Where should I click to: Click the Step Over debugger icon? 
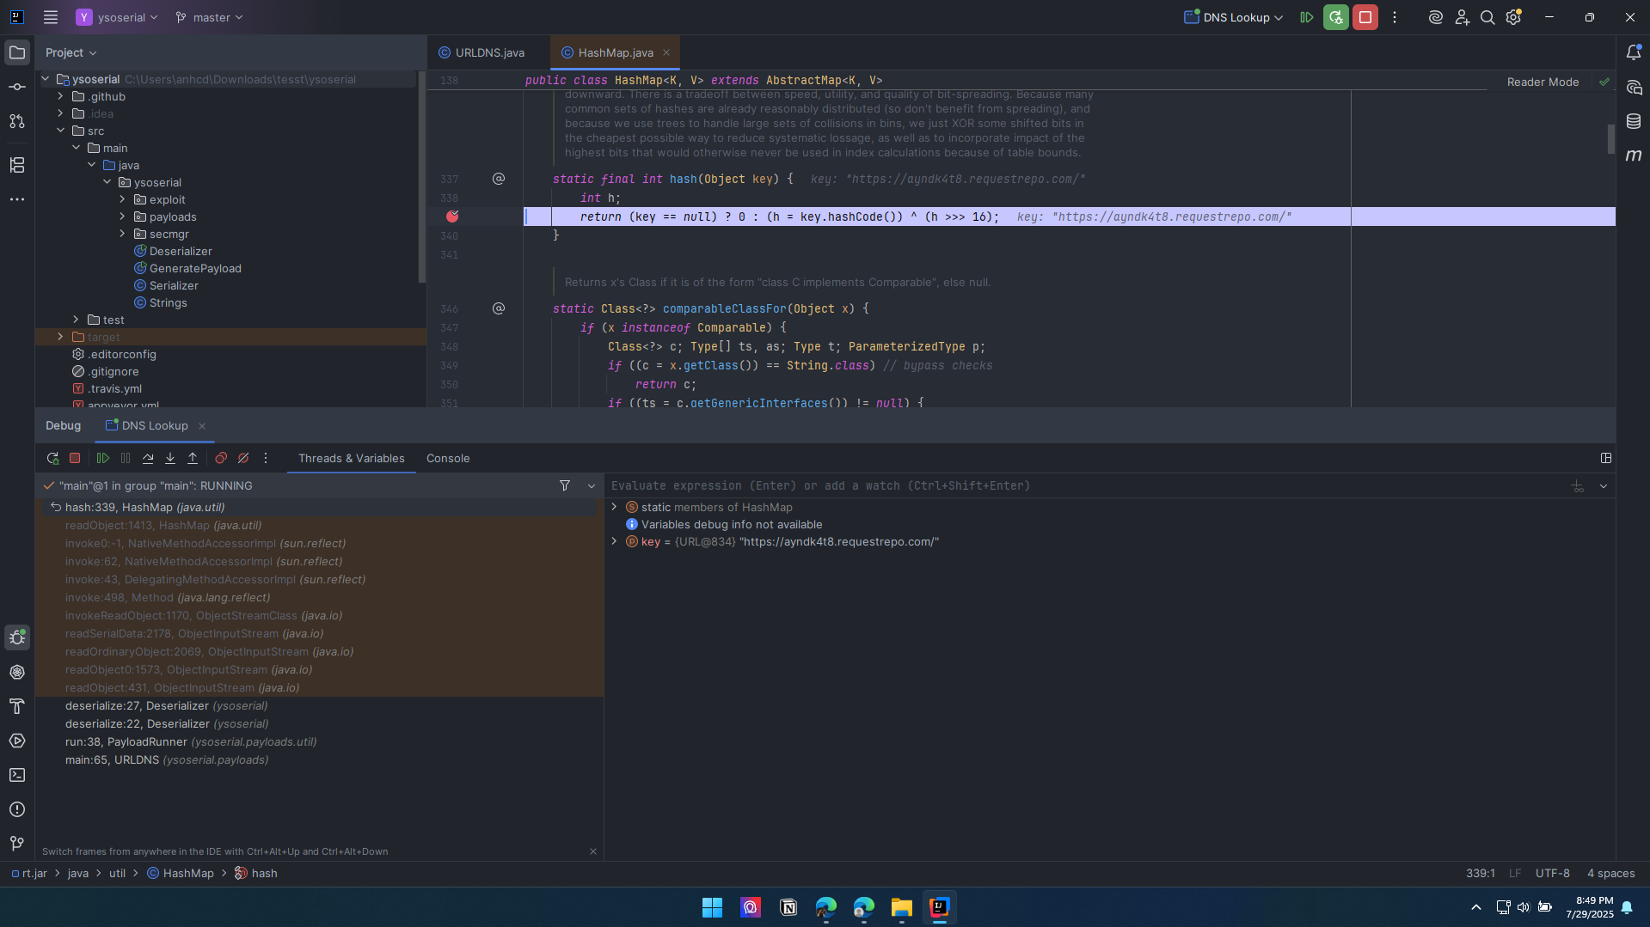click(148, 459)
